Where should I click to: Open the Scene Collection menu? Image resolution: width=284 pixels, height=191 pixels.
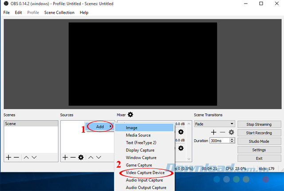[x=59, y=12]
